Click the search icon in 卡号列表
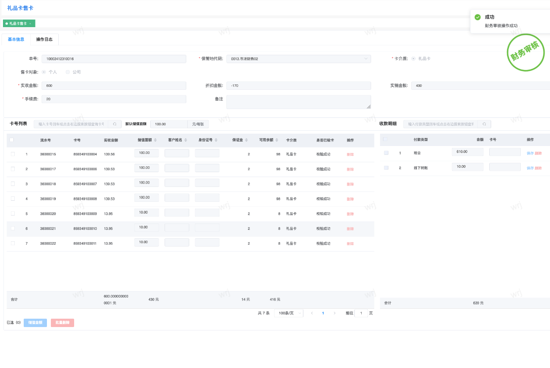 (x=114, y=124)
